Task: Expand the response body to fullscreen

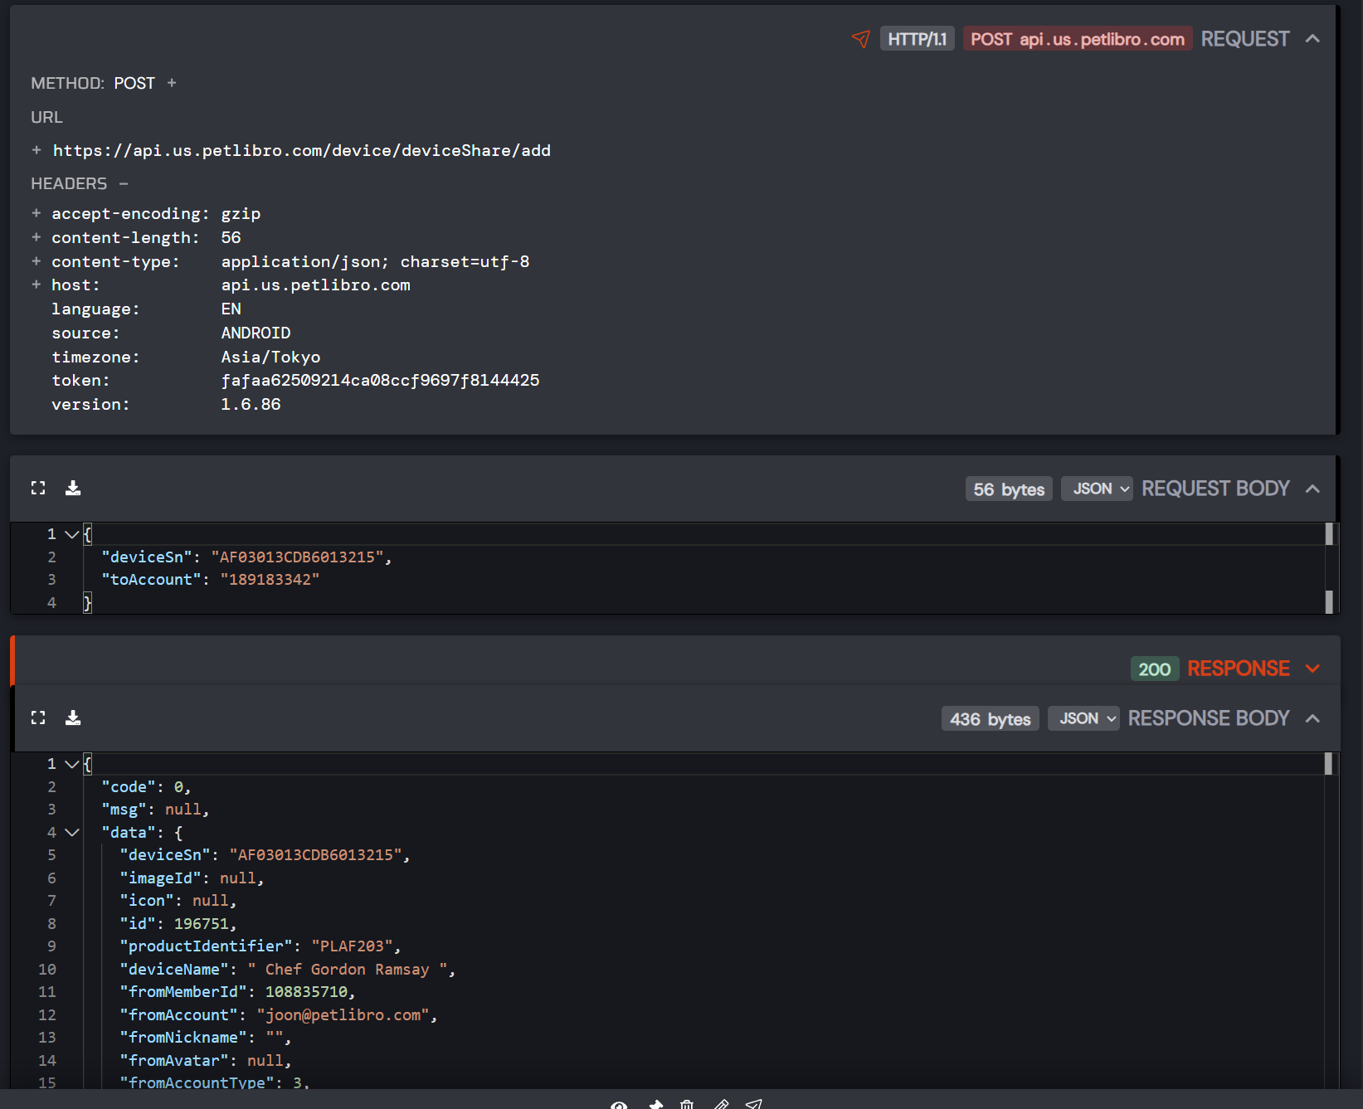Action: pos(38,717)
